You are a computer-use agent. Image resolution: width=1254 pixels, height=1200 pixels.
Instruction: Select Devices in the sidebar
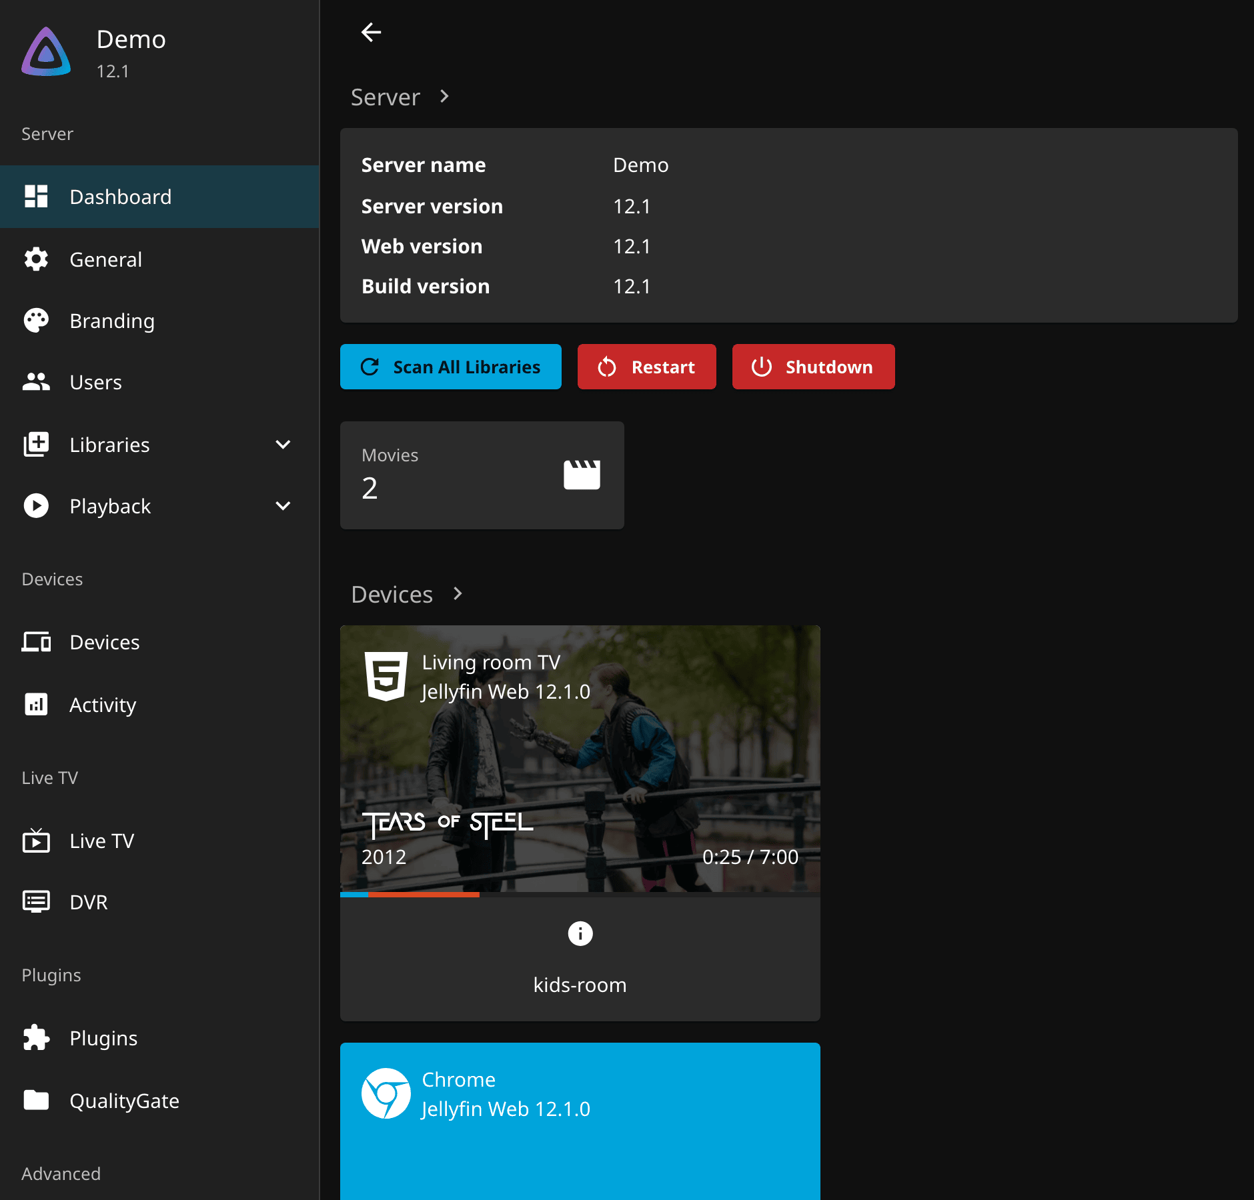pos(159,642)
